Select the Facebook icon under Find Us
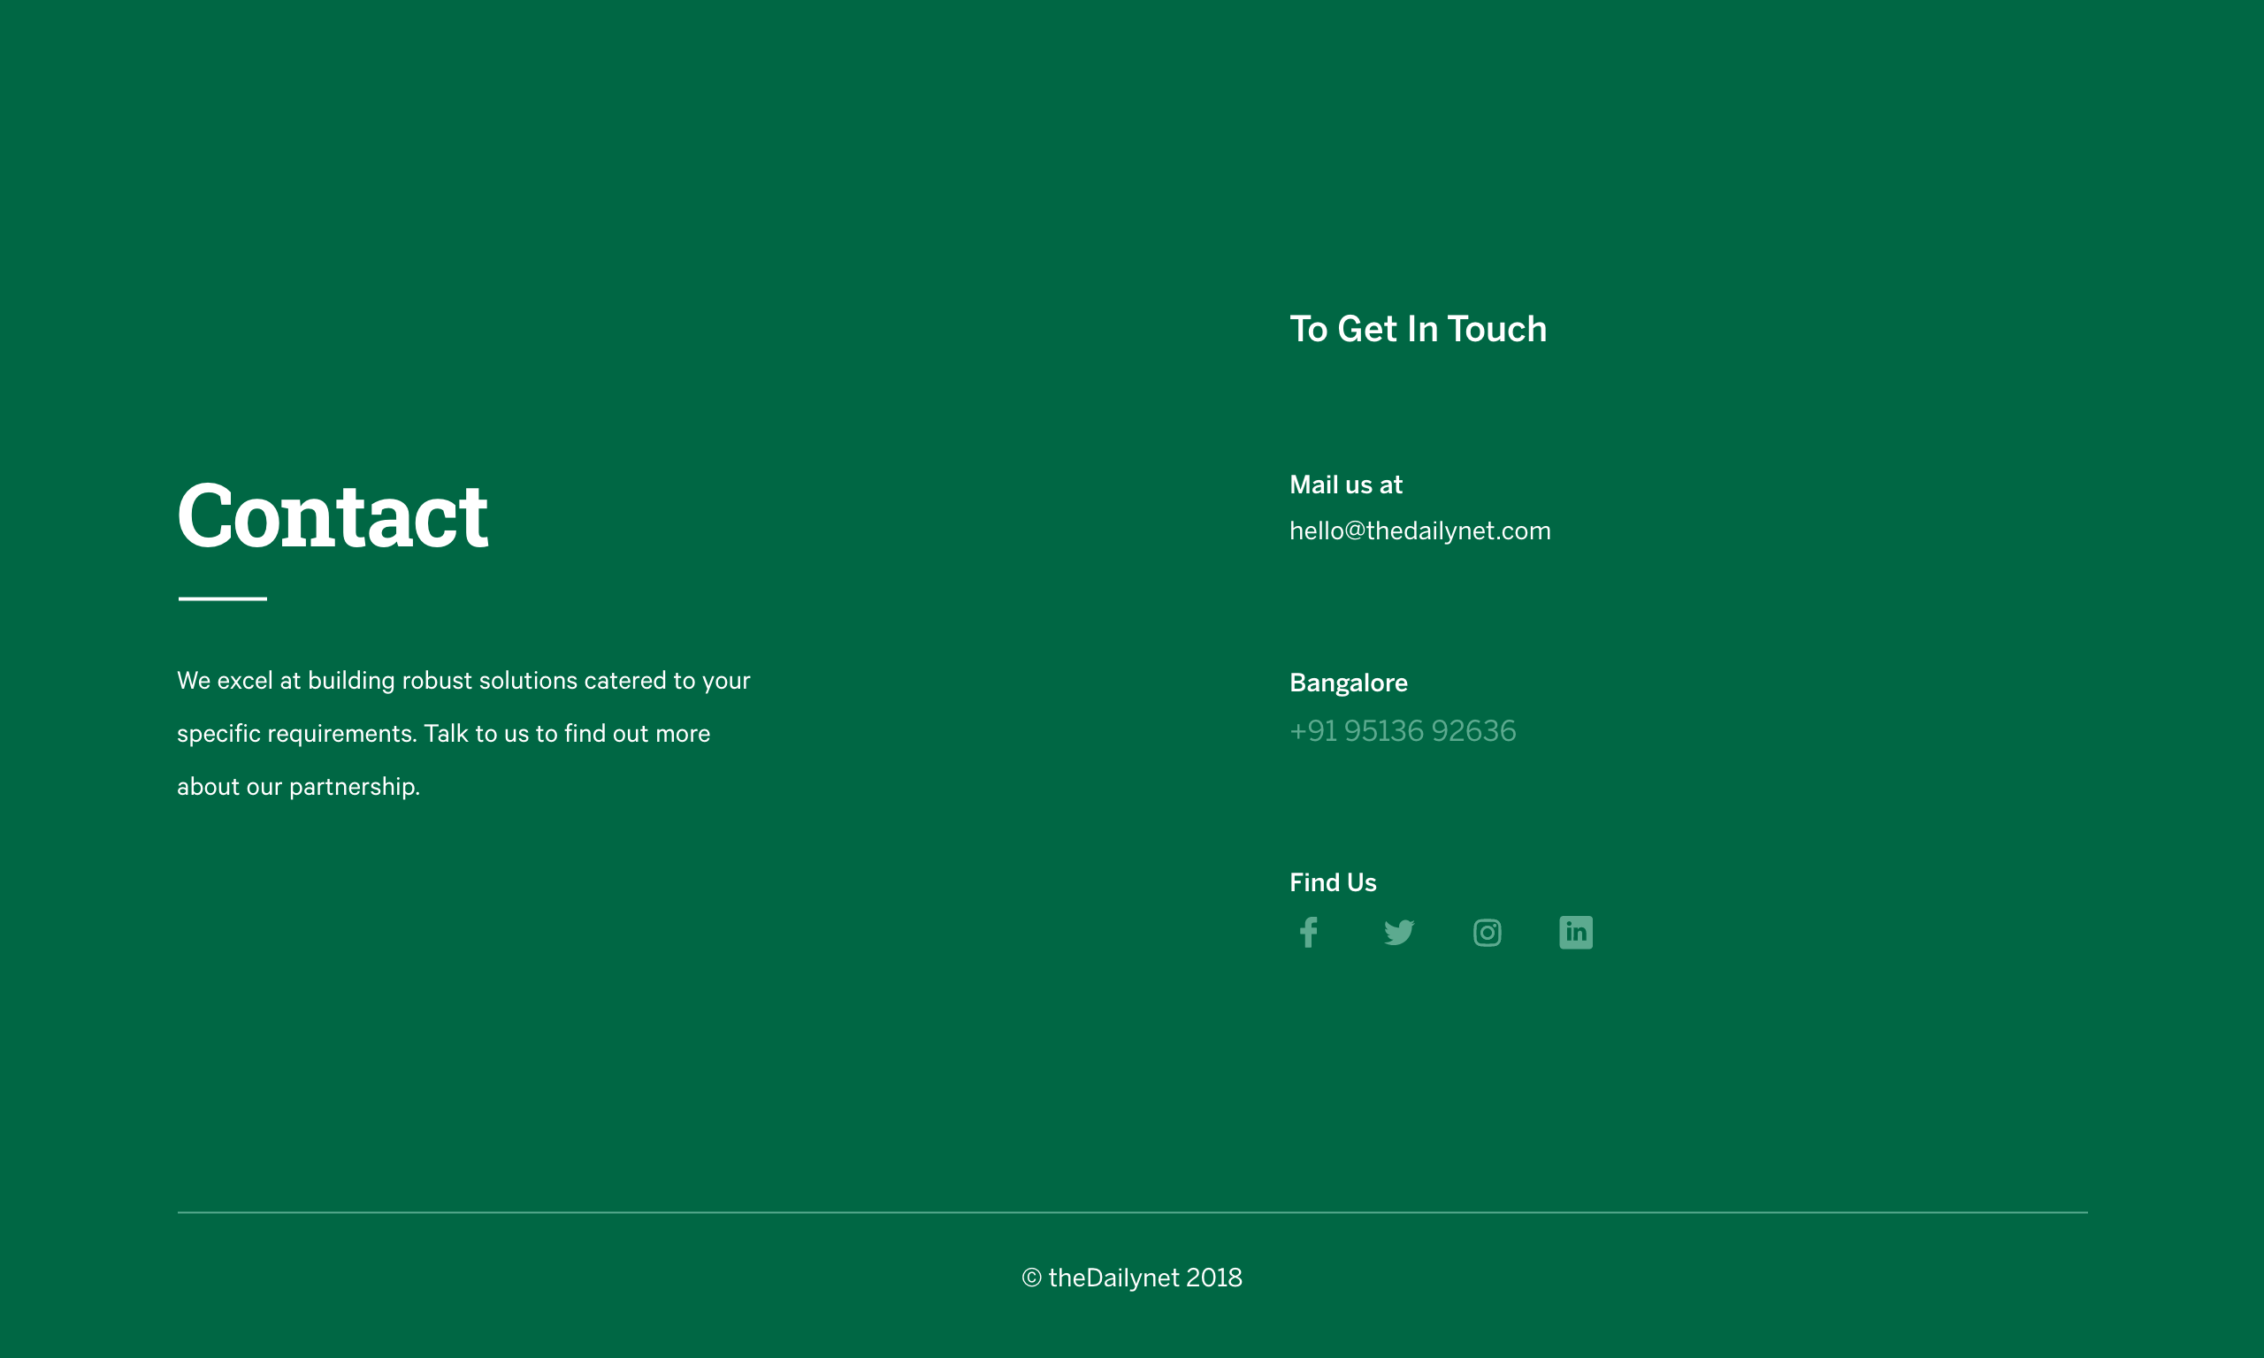The width and height of the screenshot is (2264, 1358). point(1308,932)
